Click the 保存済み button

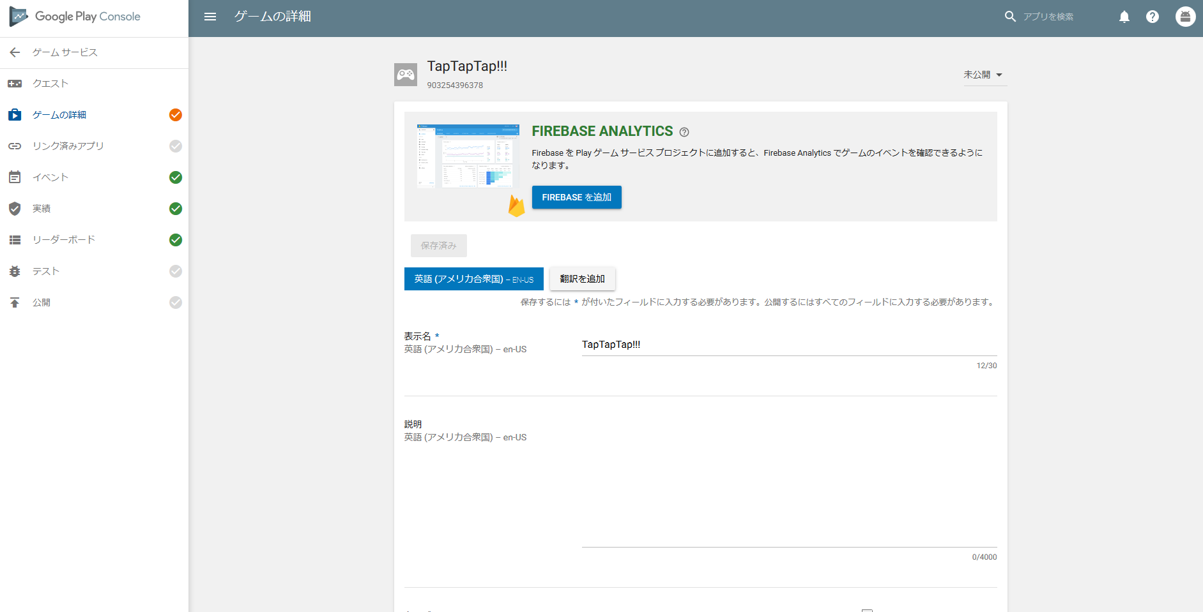439,246
